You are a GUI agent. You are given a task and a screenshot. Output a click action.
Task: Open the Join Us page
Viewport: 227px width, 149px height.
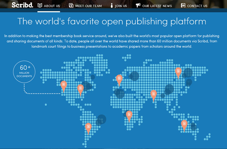coord(121,6)
